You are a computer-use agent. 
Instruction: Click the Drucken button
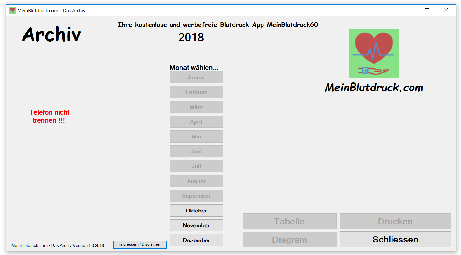pos(395,221)
